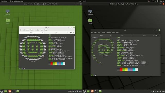Select first tab in LMDE terminal
Image resolution: width=165 pixels, height=93 pixels.
coord(101,35)
